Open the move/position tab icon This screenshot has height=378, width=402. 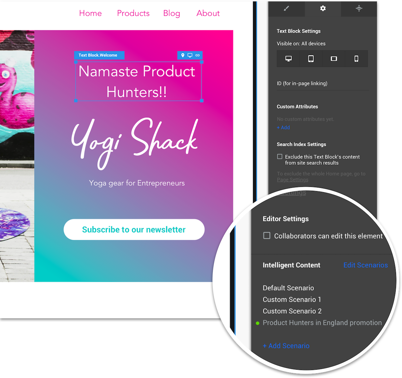[x=359, y=8]
